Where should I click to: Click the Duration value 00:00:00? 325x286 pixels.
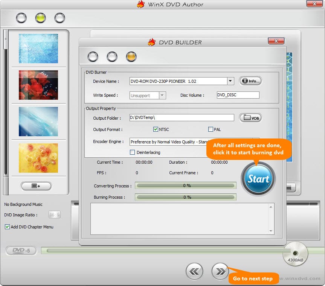[x=219, y=162]
